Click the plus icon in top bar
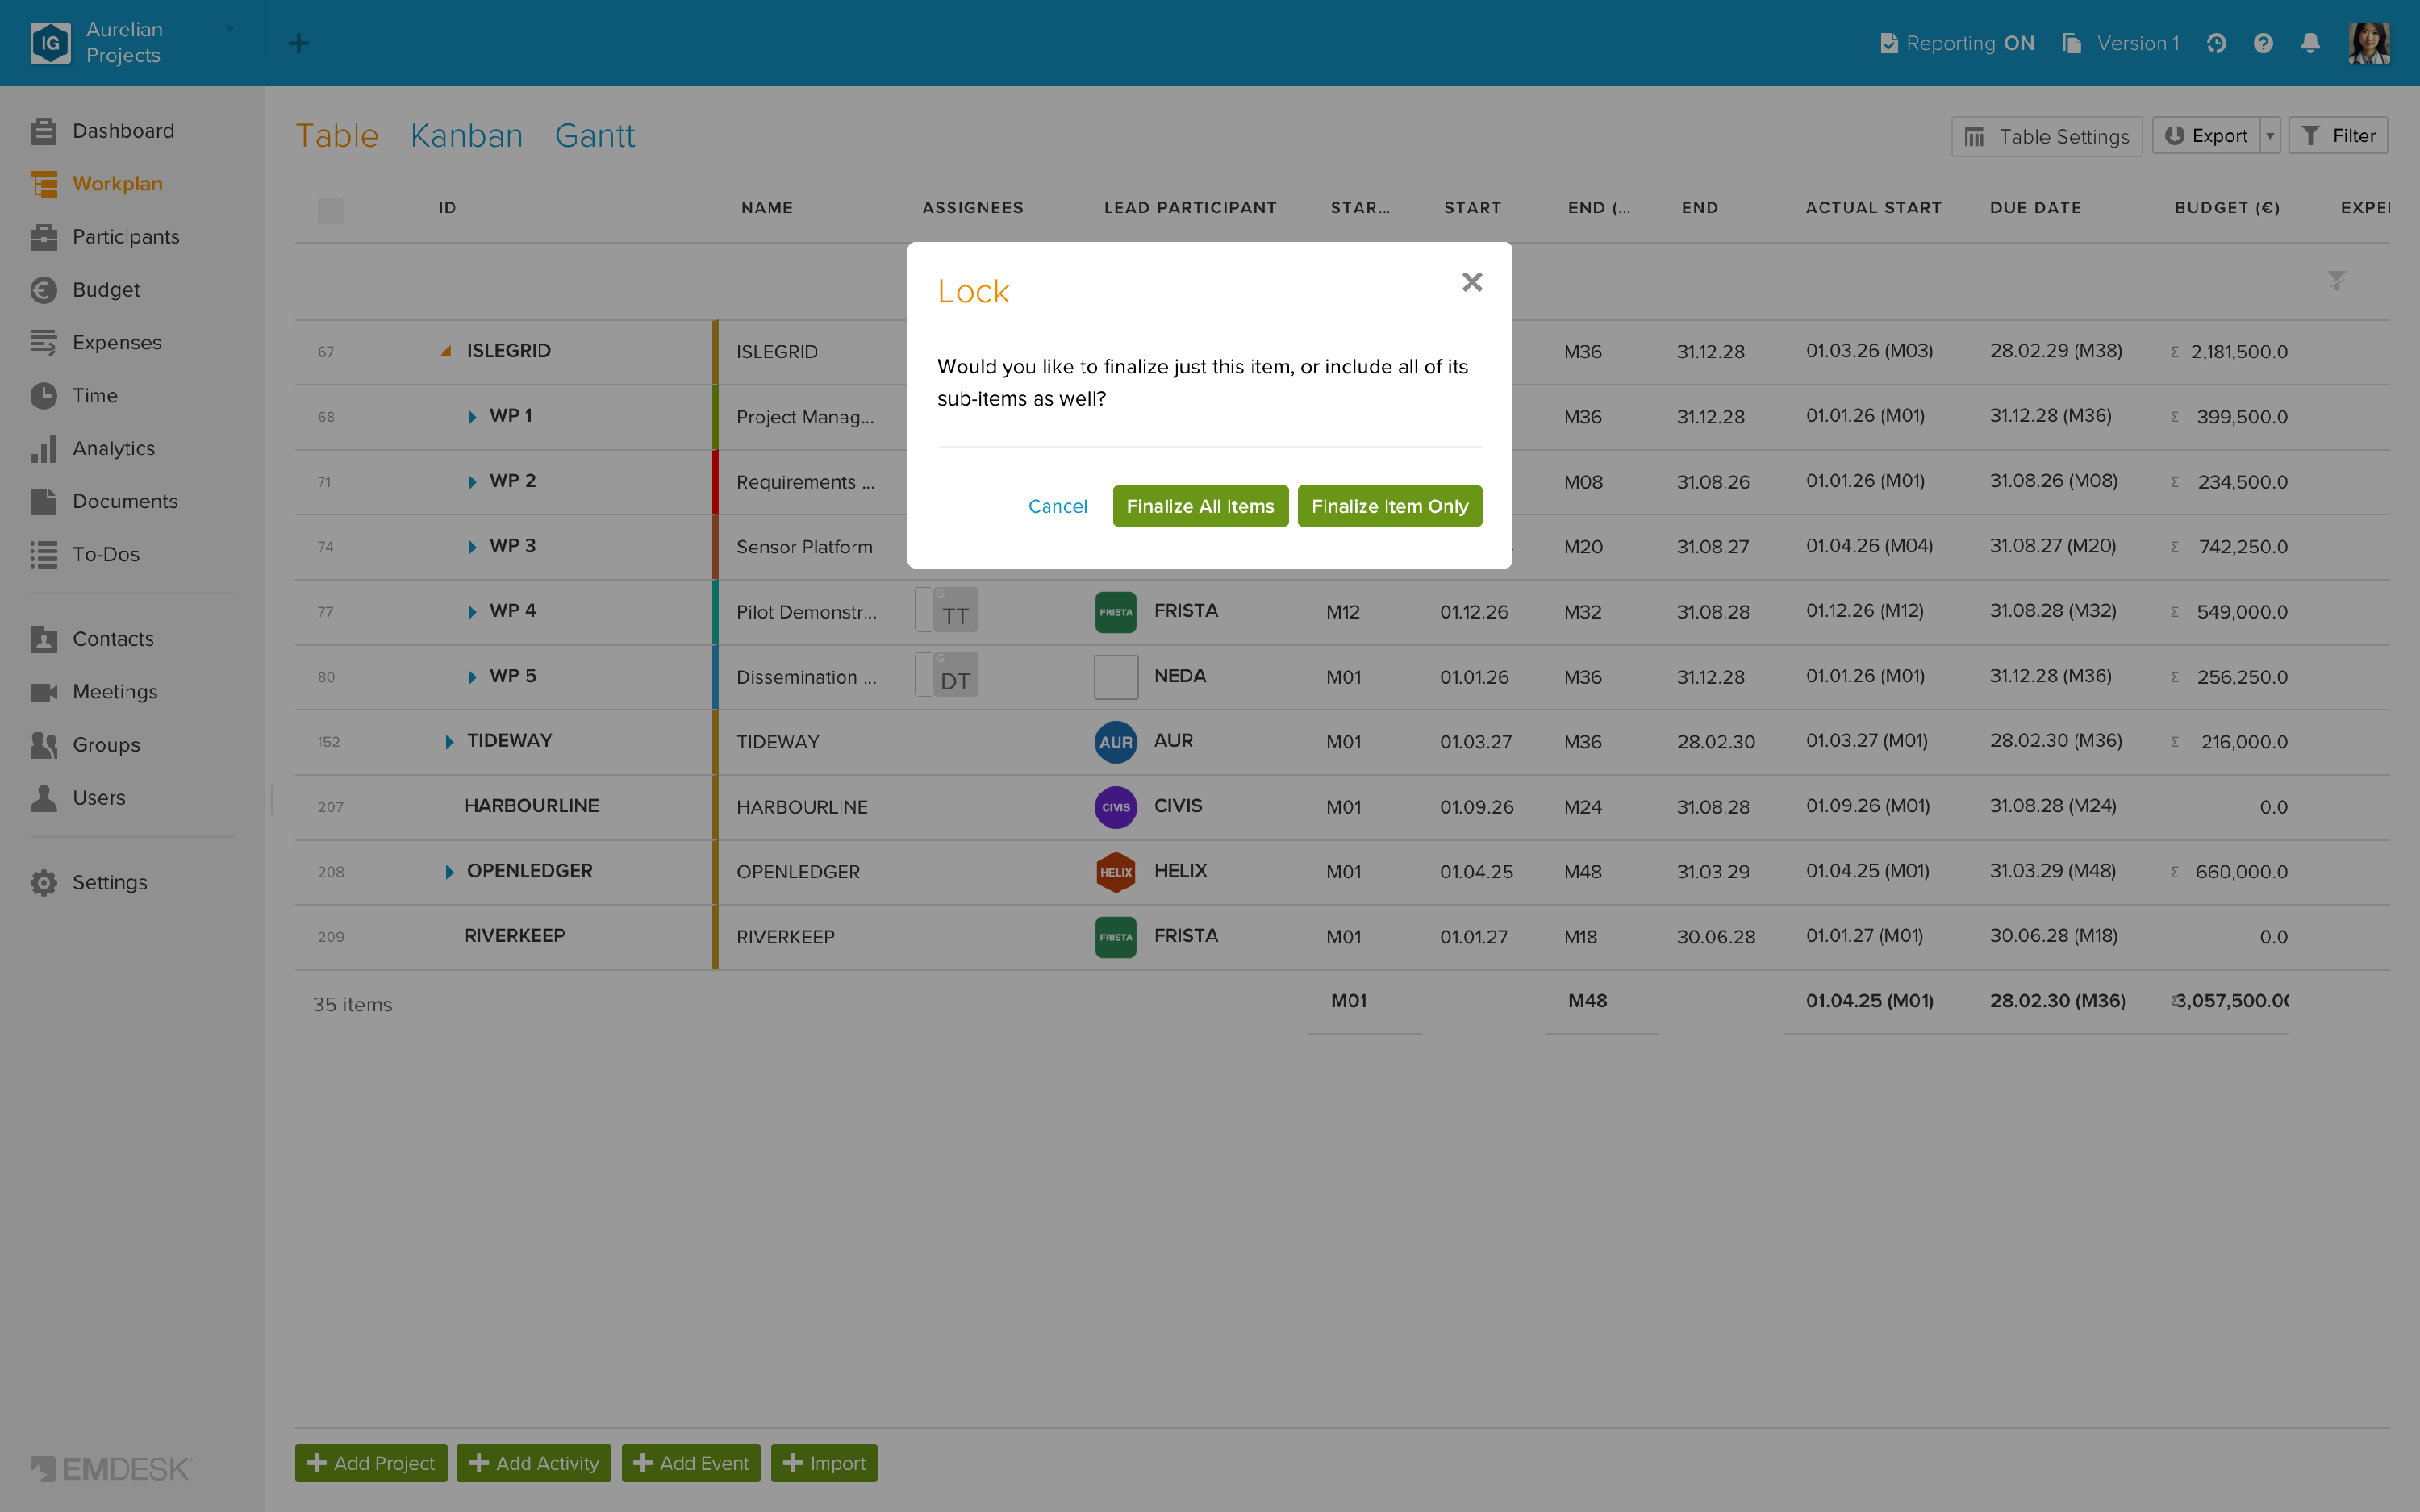The image size is (2420, 1512). click(x=298, y=43)
